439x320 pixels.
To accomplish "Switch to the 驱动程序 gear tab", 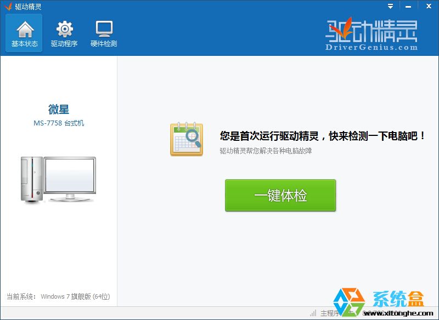I will [x=64, y=33].
